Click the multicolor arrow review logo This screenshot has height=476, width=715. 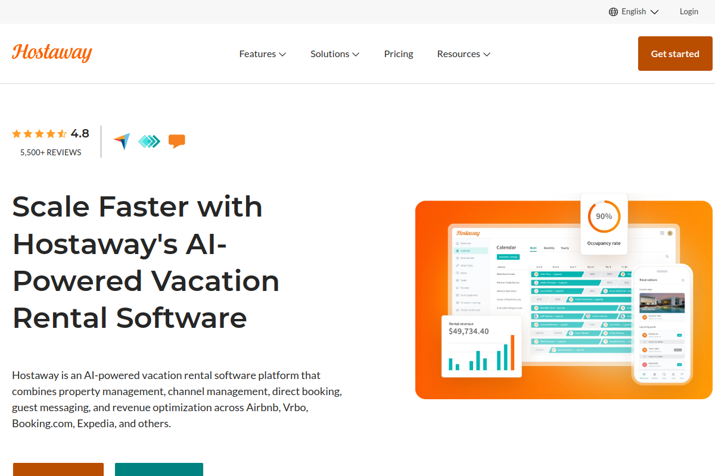pyautogui.click(x=122, y=142)
